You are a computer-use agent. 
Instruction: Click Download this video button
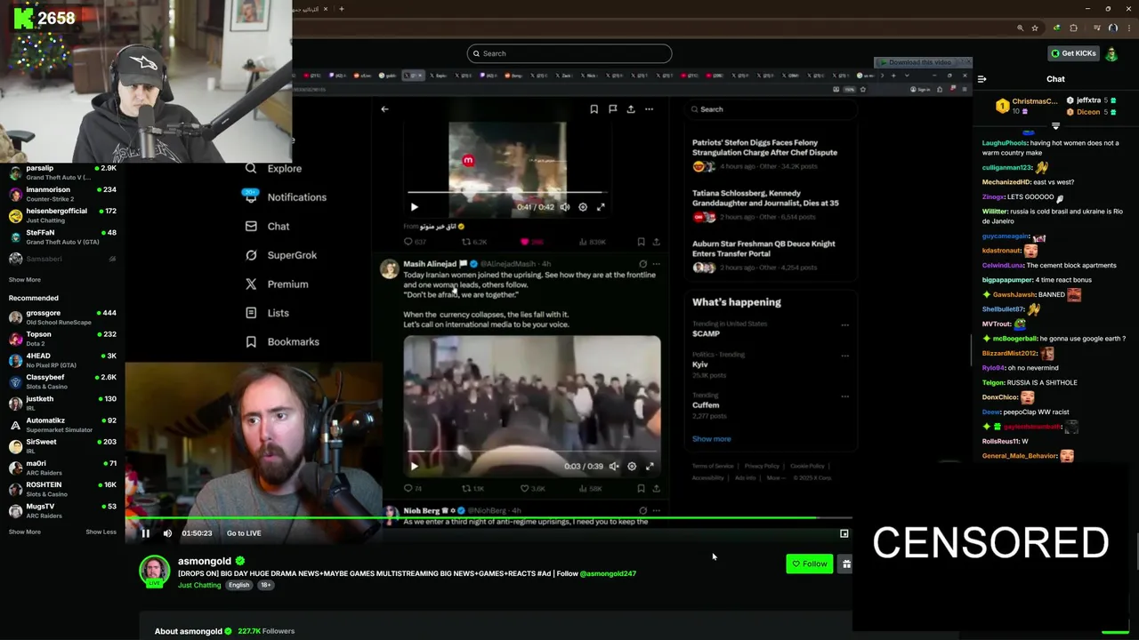click(918, 62)
